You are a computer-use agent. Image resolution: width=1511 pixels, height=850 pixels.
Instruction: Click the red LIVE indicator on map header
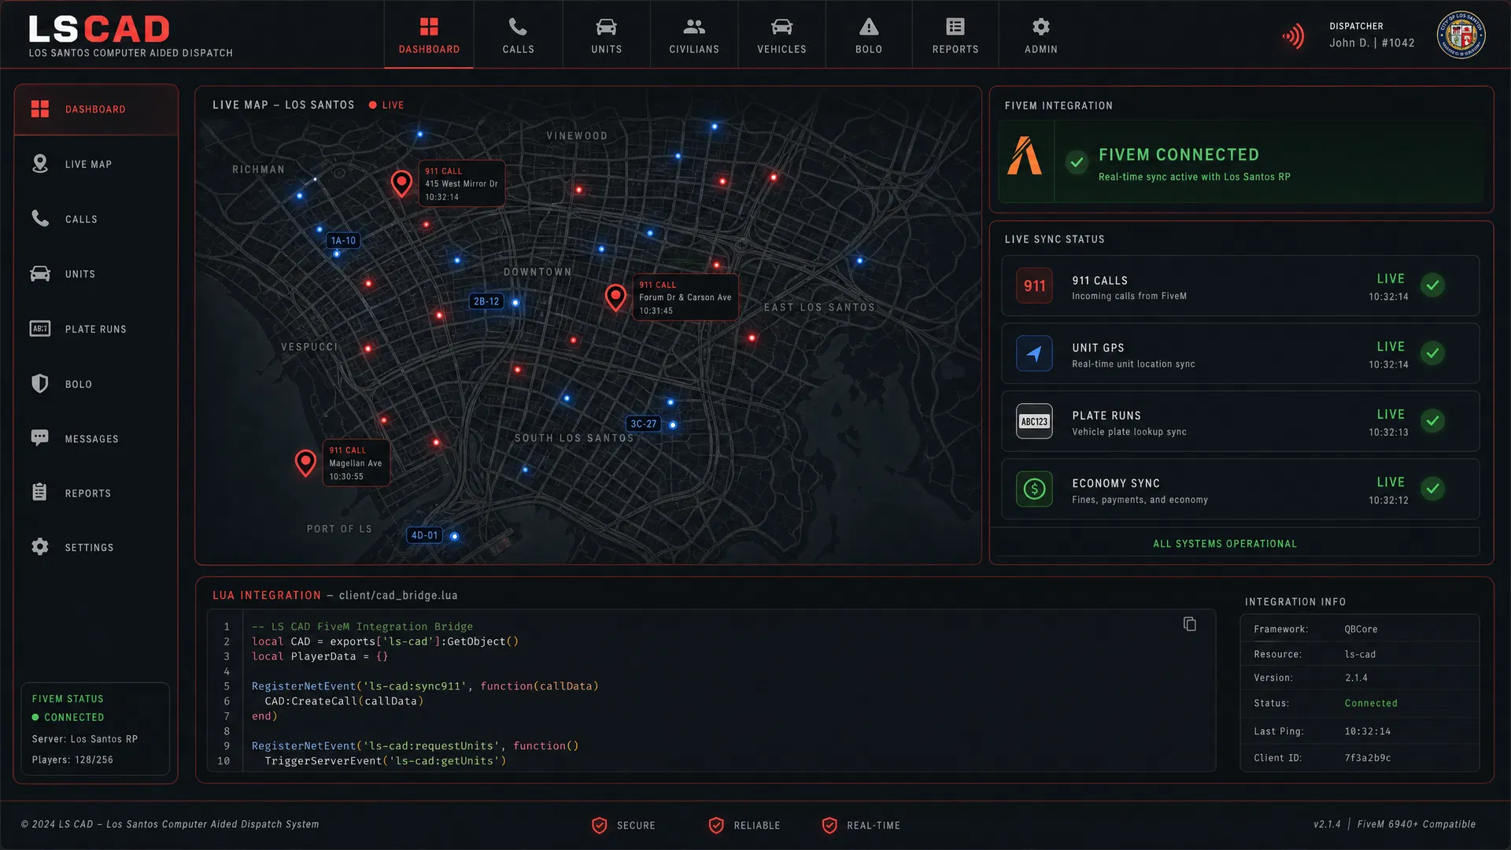386,105
